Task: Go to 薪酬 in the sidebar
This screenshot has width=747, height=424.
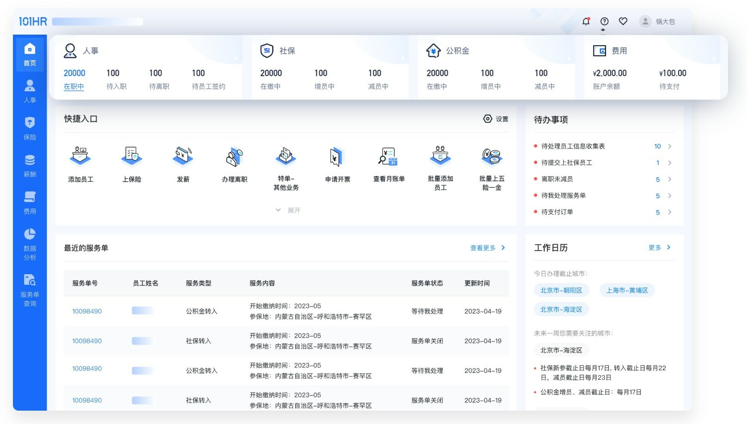Action: click(30, 166)
